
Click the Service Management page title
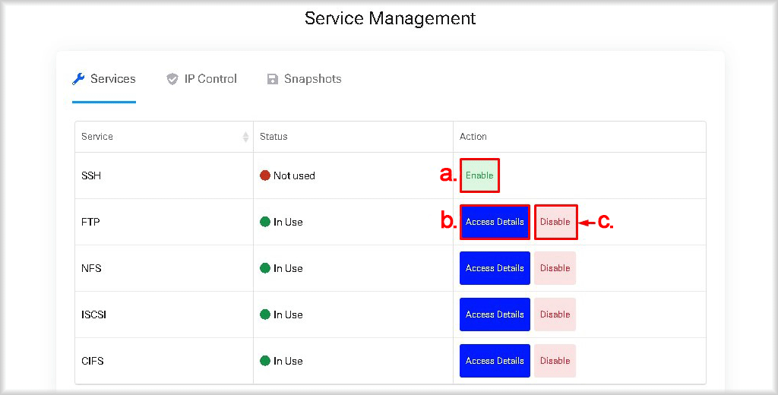tap(390, 18)
